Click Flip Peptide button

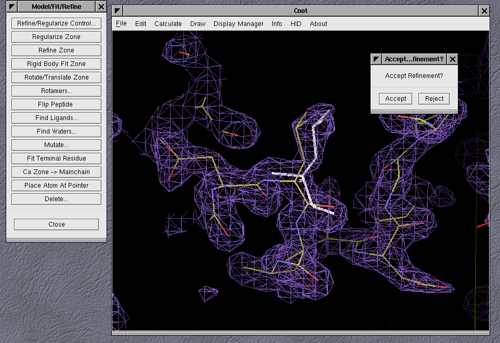[x=56, y=104]
